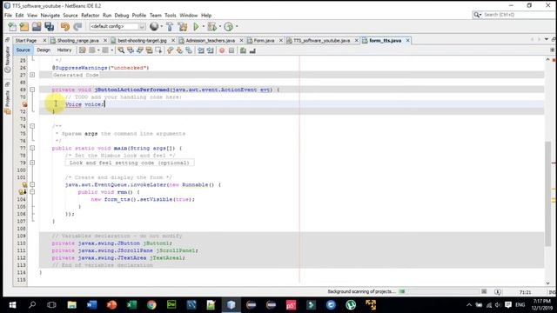The image size is (557, 313).
Task: Switch to the Shooting_range.java tab
Action: (77, 41)
